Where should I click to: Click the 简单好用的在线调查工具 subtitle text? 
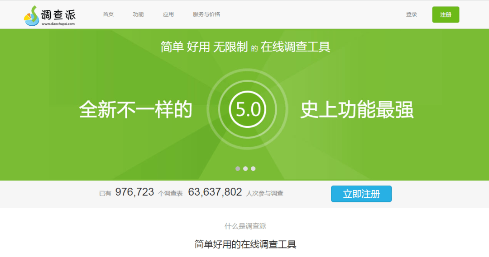(245, 244)
